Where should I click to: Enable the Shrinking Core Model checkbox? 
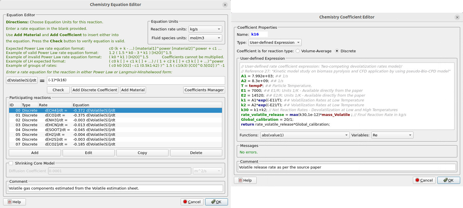pyautogui.click(x=11, y=163)
